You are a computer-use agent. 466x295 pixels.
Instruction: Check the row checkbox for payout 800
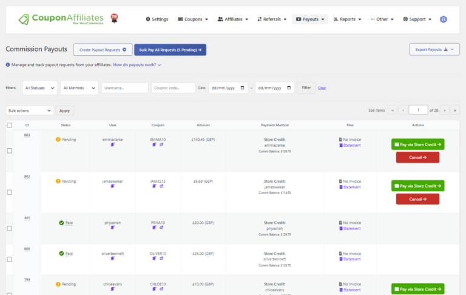point(10,259)
